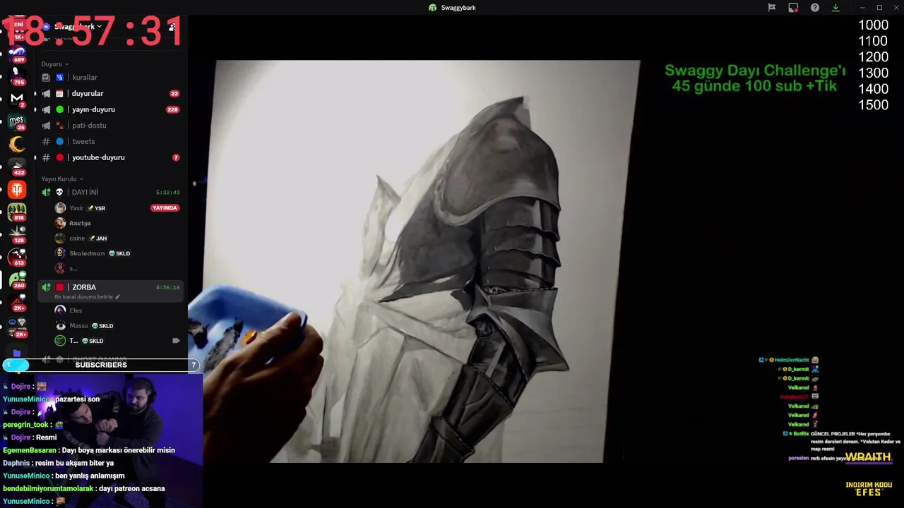Image resolution: width=904 pixels, height=508 pixels.
Task: Open server icon with 128 badge
Action: coord(18,234)
